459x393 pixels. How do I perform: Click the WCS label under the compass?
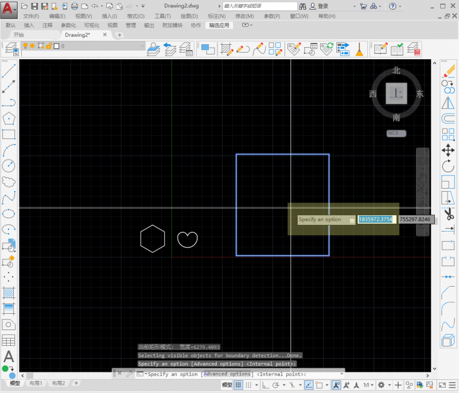pyautogui.click(x=396, y=133)
